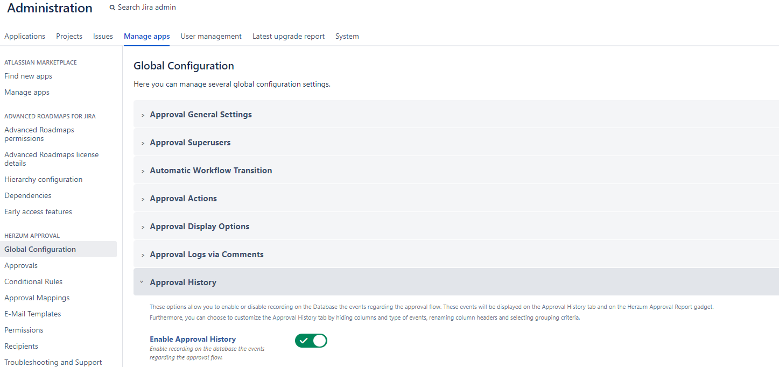
Task: Toggle Enable Approval History switch
Action: (311, 341)
